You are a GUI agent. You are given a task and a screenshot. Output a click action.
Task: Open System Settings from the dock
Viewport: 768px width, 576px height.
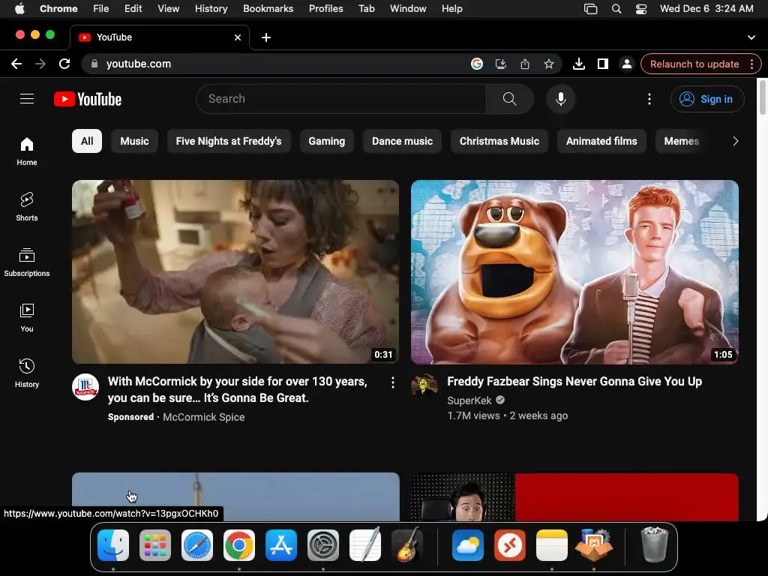[323, 545]
